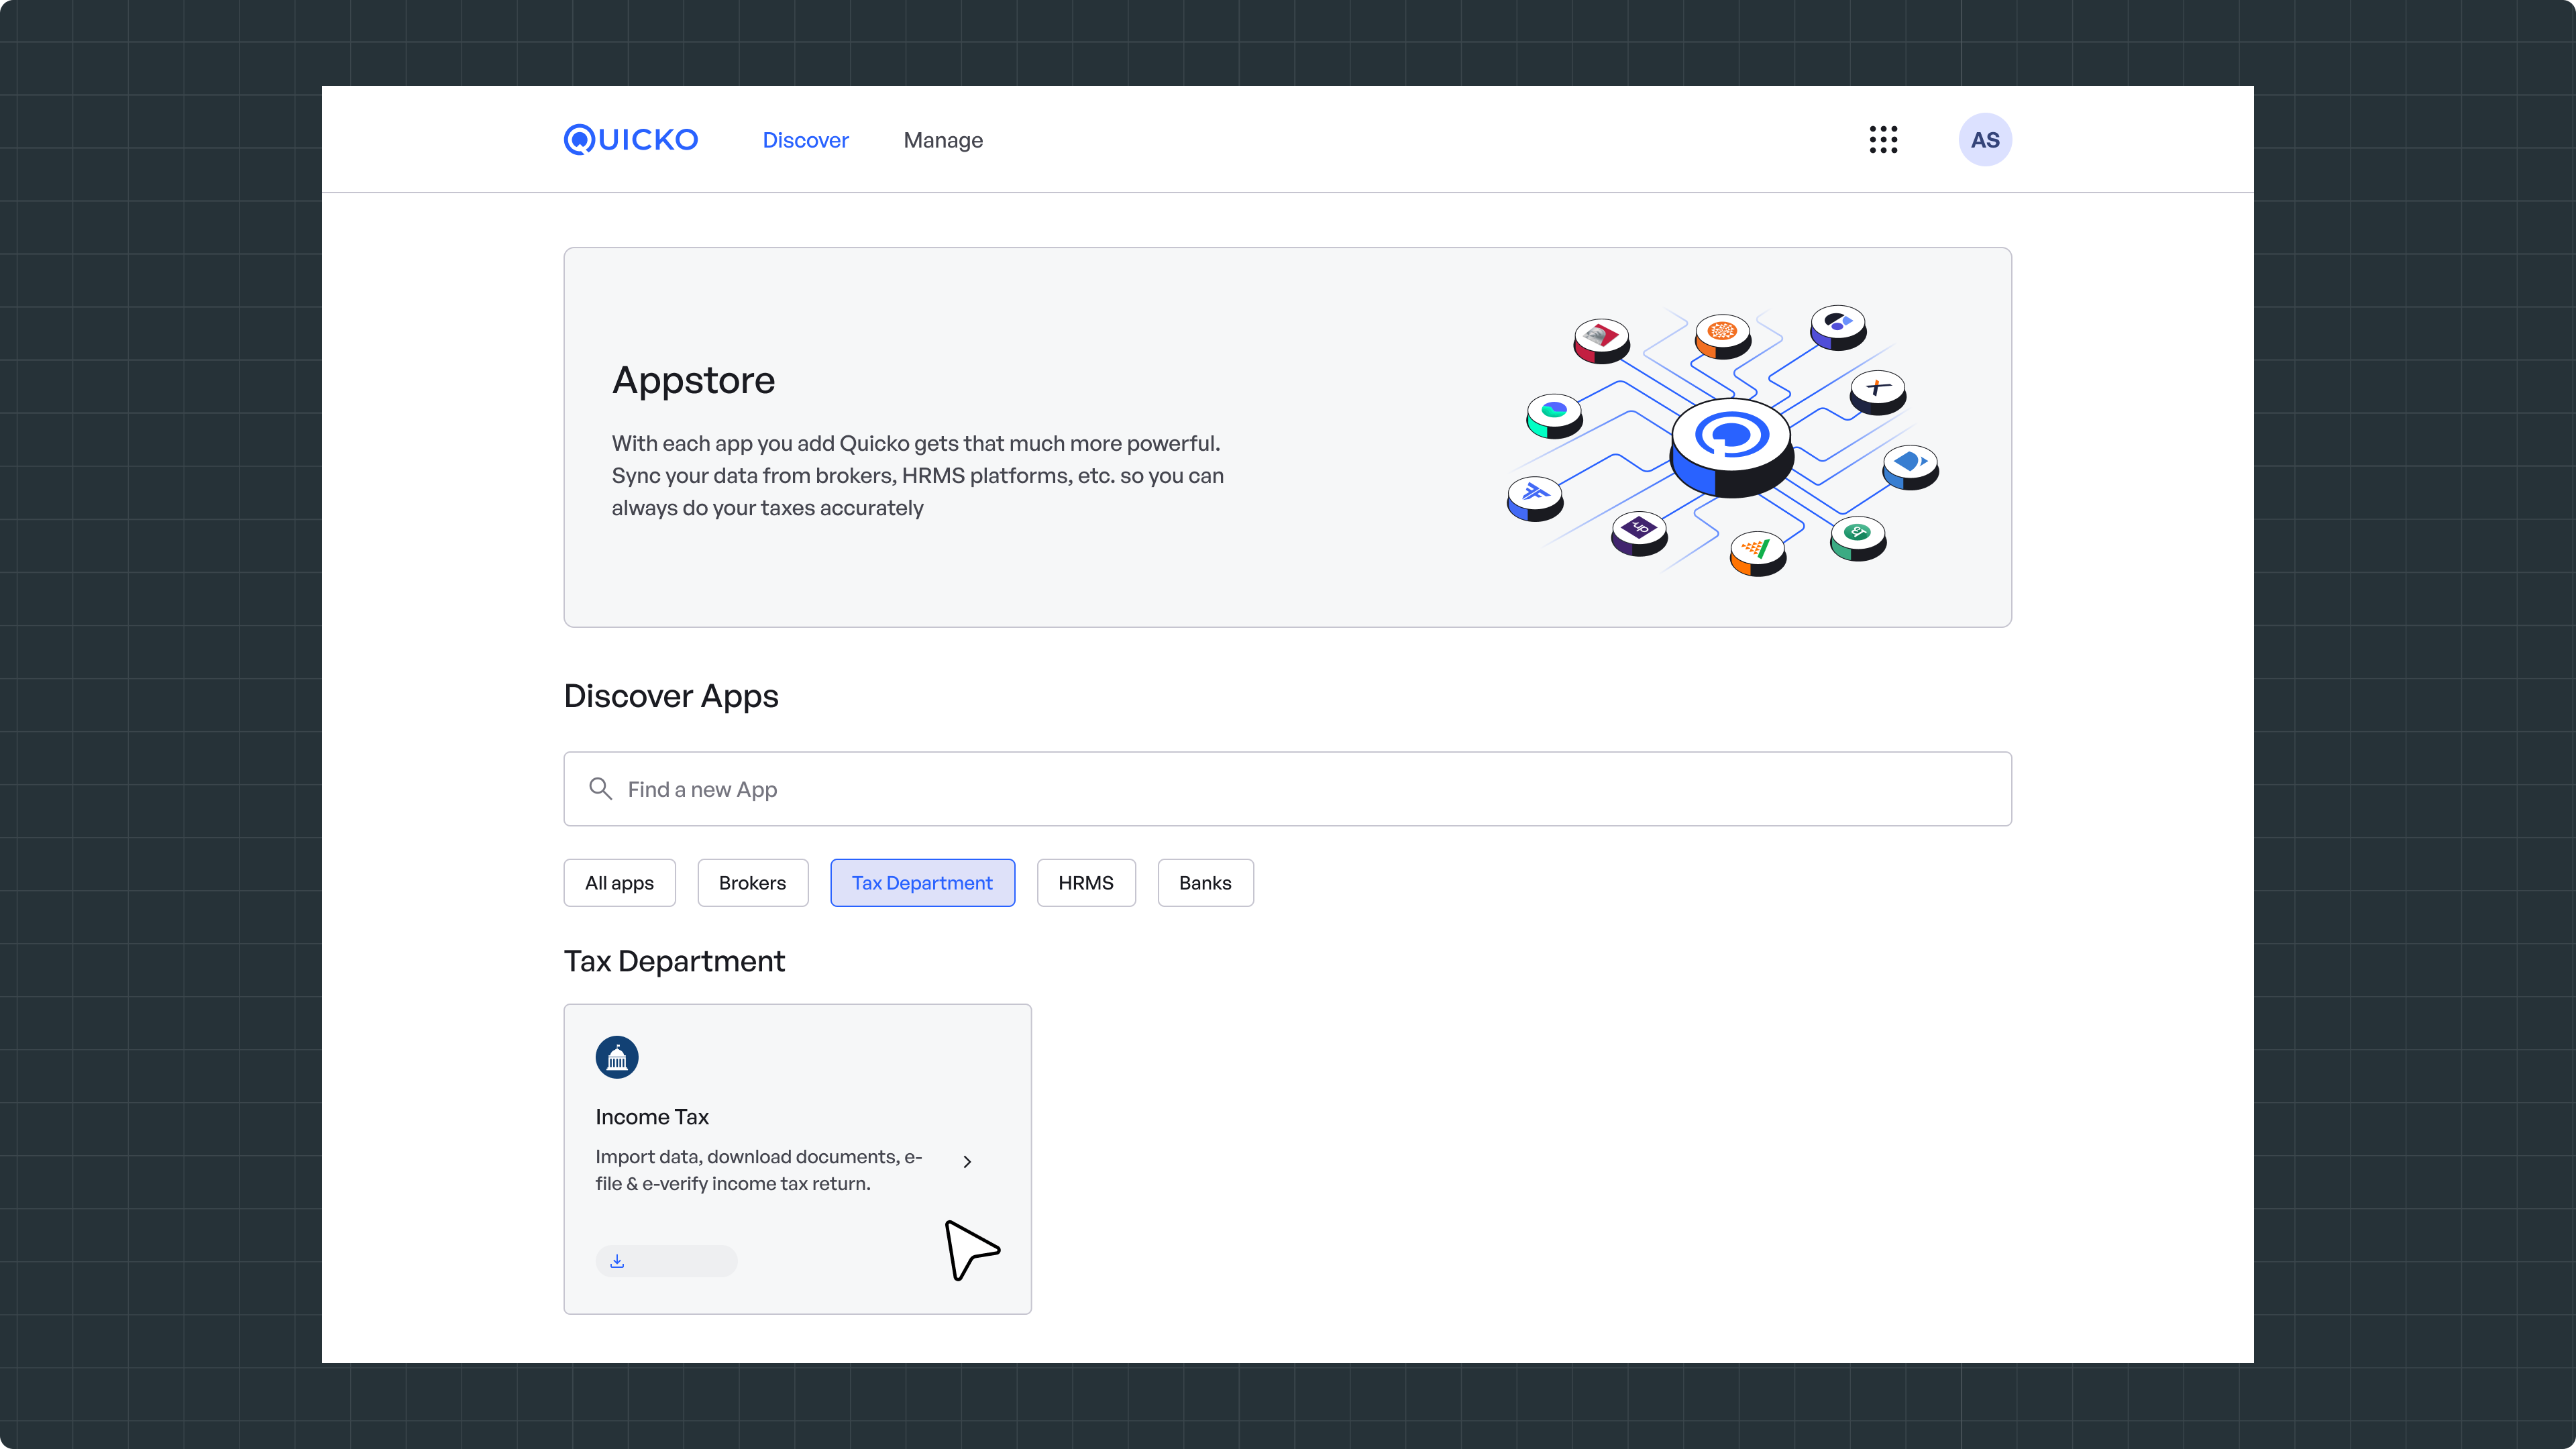Screen dimensions: 2576x1449
Task: Click the Income Tax building icon
Action: (x=617, y=1057)
